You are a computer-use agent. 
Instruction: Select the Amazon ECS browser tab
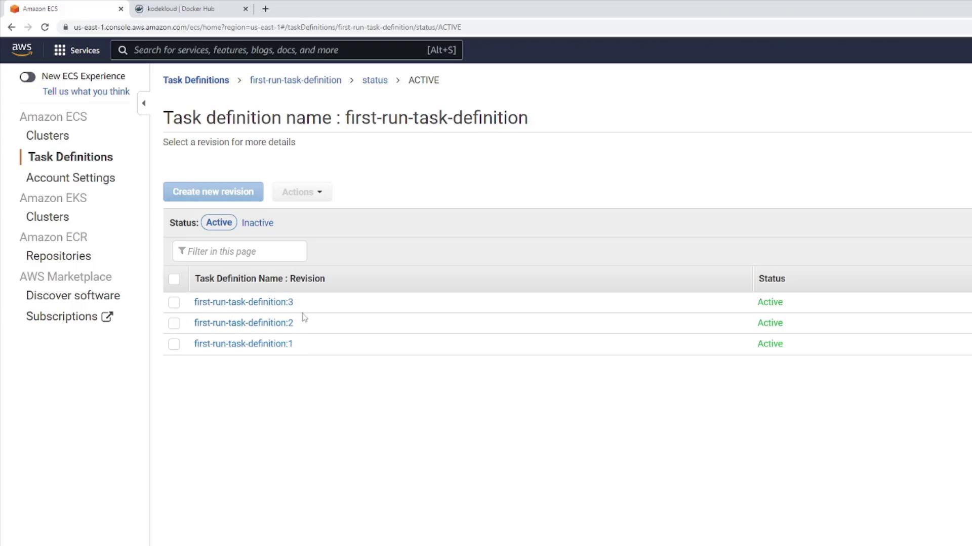point(66,9)
